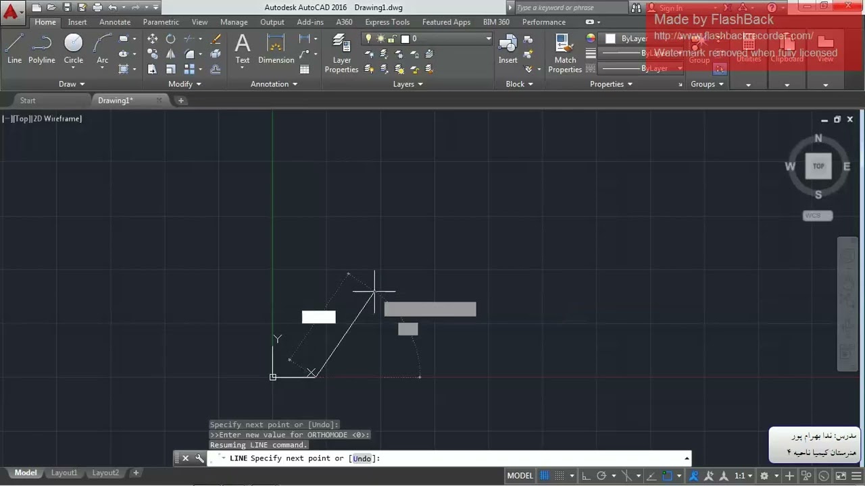The height and width of the screenshot is (486, 865).
Task: Open the Parametric ribbon tab
Action: point(161,22)
